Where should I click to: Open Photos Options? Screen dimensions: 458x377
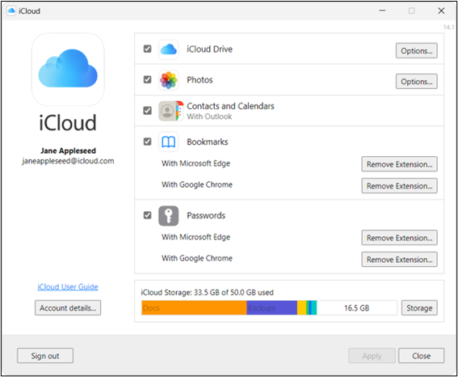[x=417, y=82]
